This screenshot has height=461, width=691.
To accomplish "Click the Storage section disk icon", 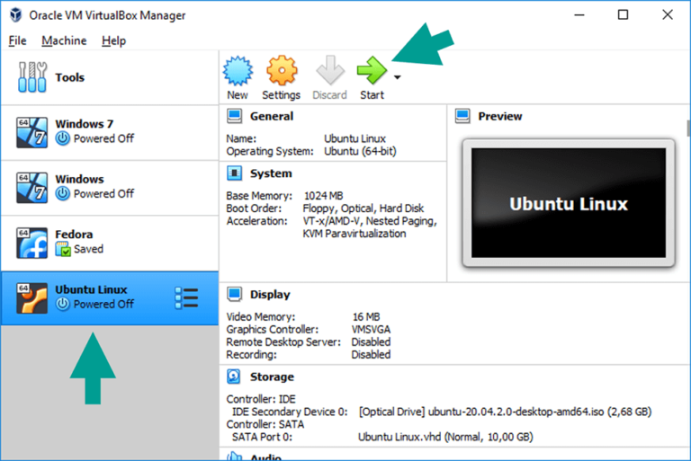I will coord(234,377).
